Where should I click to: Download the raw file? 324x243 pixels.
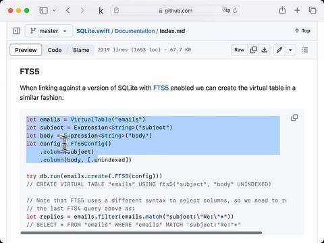tap(265, 50)
